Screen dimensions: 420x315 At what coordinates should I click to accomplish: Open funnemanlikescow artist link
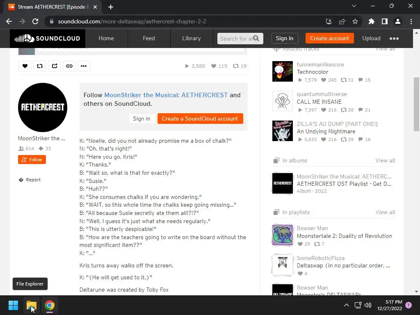click(x=320, y=64)
